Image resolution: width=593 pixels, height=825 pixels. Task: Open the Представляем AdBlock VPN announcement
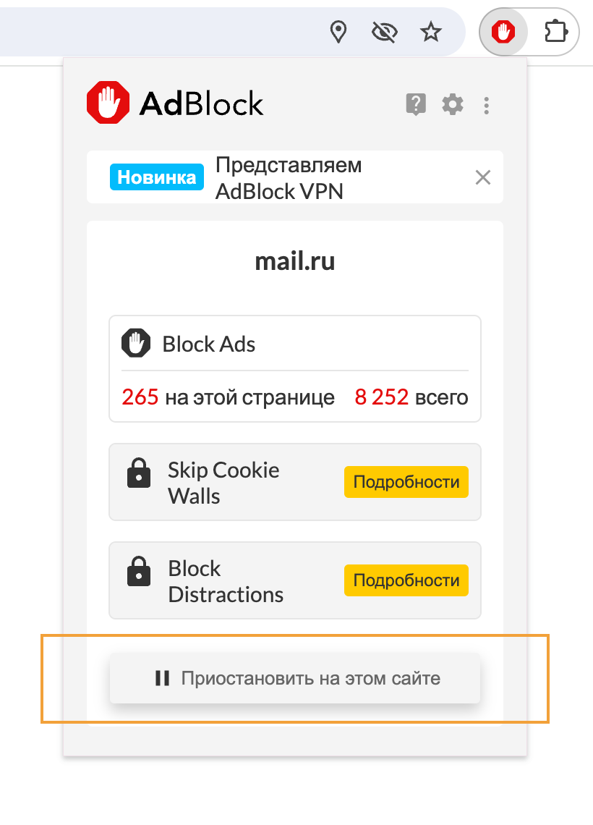(289, 178)
